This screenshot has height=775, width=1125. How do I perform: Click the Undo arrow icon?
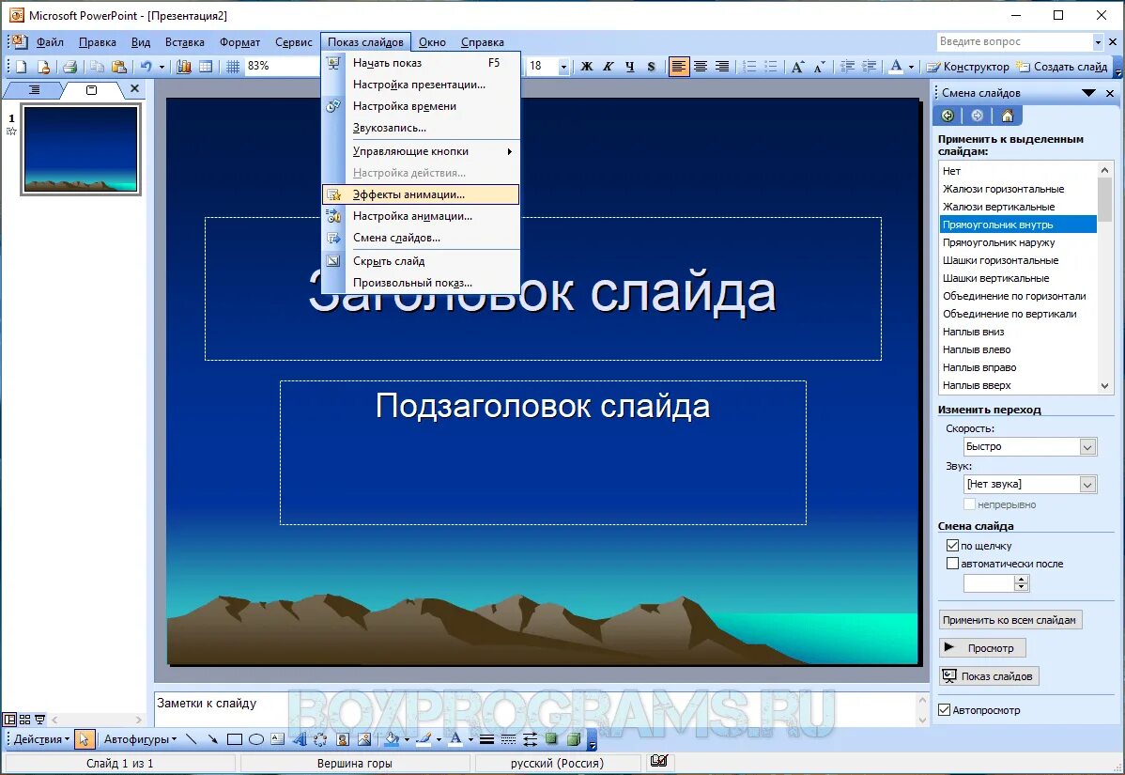point(146,67)
